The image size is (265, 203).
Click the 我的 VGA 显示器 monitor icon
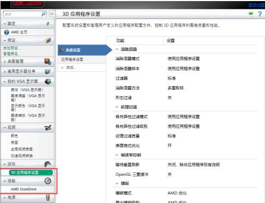[48, 82]
